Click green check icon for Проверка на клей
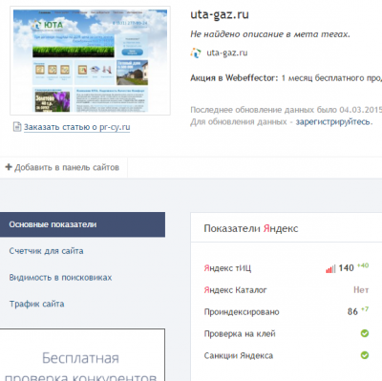 click(365, 333)
